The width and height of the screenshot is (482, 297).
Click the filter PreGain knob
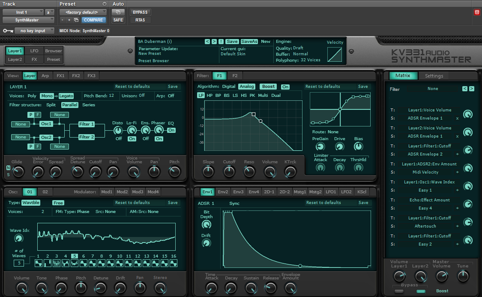[x=320, y=147]
